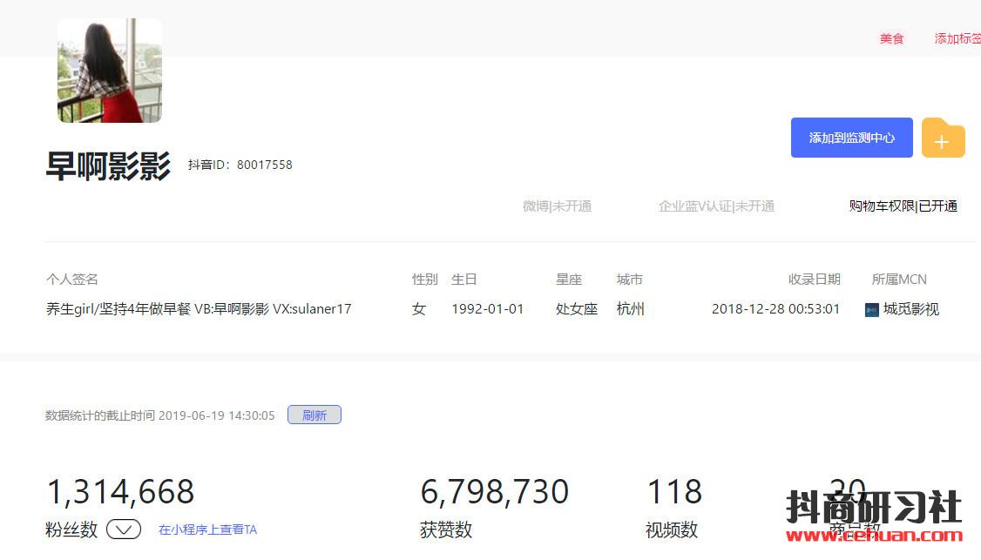Select the 美食 tag
This screenshot has width=981, height=560.
click(x=891, y=38)
